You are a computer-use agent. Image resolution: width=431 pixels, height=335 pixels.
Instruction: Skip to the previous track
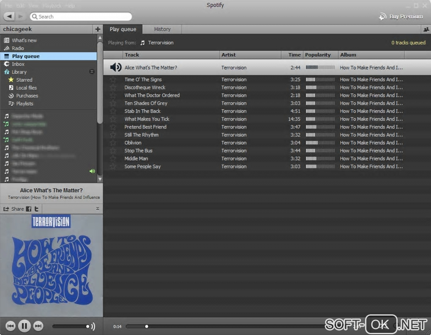click(x=11, y=326)
